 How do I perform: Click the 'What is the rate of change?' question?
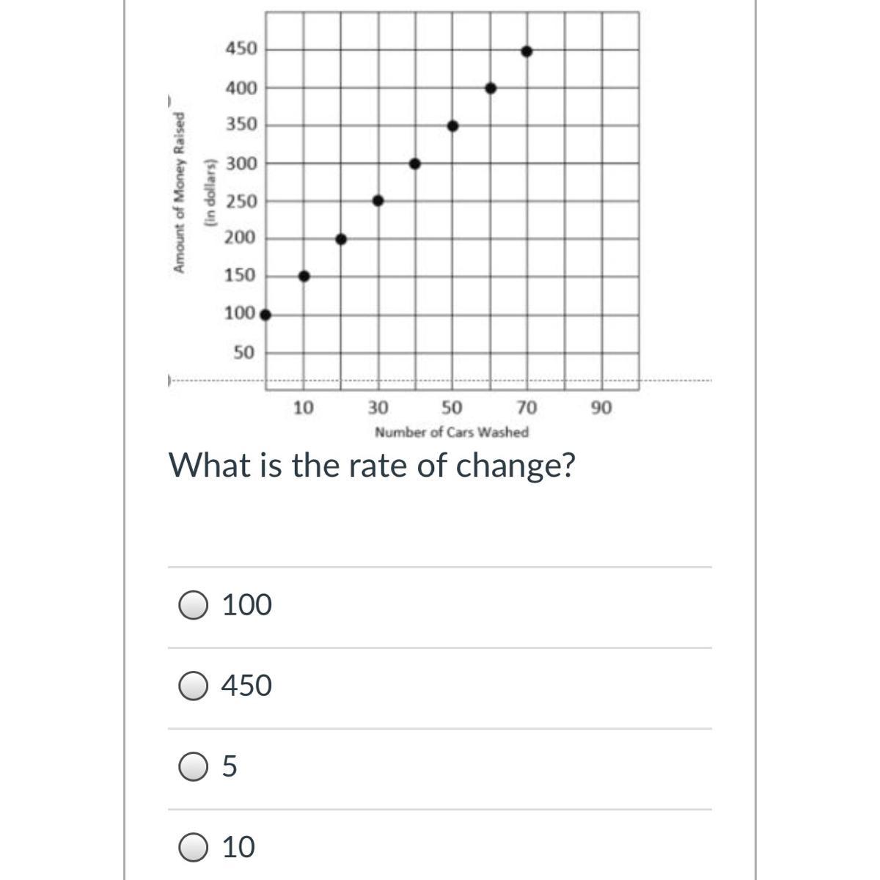(373, 465)
